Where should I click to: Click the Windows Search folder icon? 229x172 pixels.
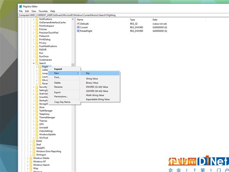tap(31, 165)
